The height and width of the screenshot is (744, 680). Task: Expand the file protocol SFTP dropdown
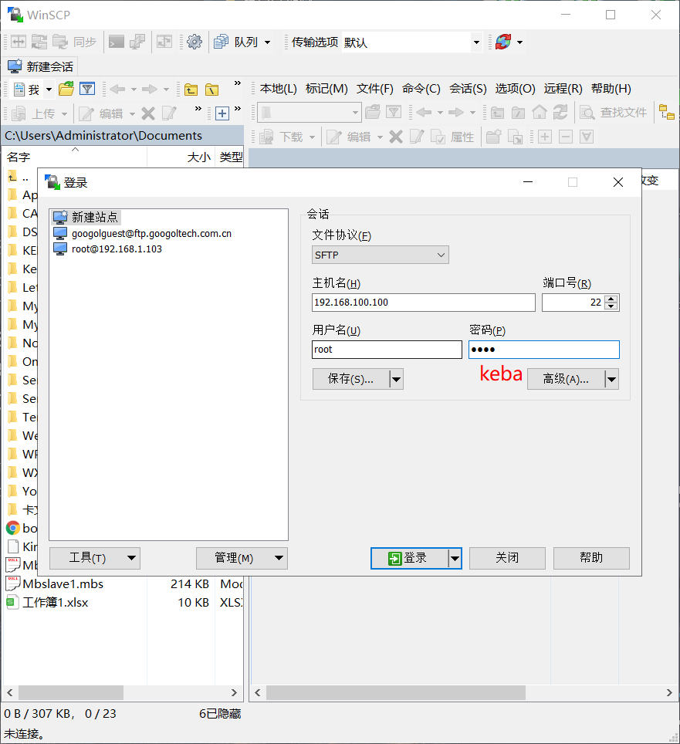(x=380, y=255)
